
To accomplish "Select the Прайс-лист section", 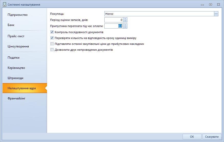I will [16, 36].
